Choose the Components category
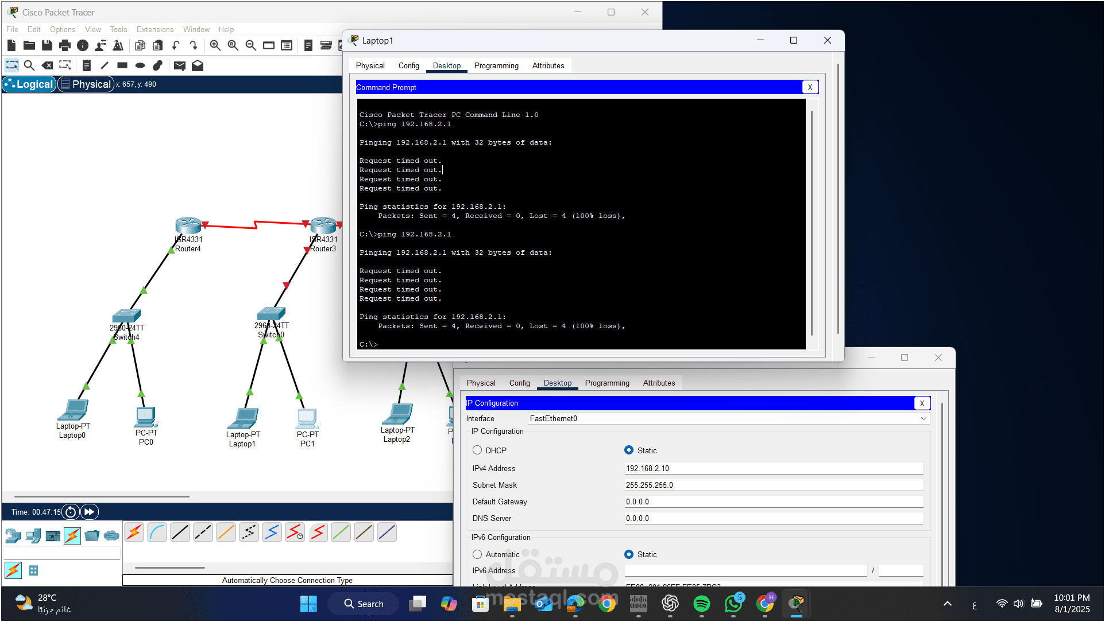This screenshot has height=622, width=1105. [x=53, y=536]
